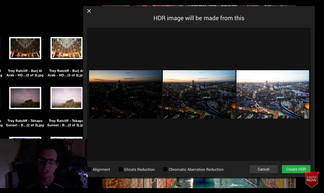The width and height of the screenshot is (324, 193).
Task: Click the Burj Al Arab (3 of 3).jpg filename
Action: click(x=66, y=73)
